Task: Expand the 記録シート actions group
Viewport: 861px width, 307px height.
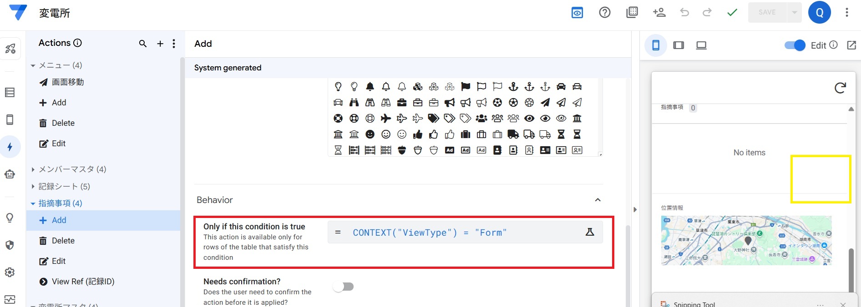Action: pyautogui.click(x=33, y=187)
